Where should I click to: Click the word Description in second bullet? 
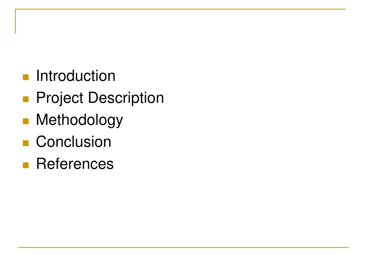[x=126, y=98]
